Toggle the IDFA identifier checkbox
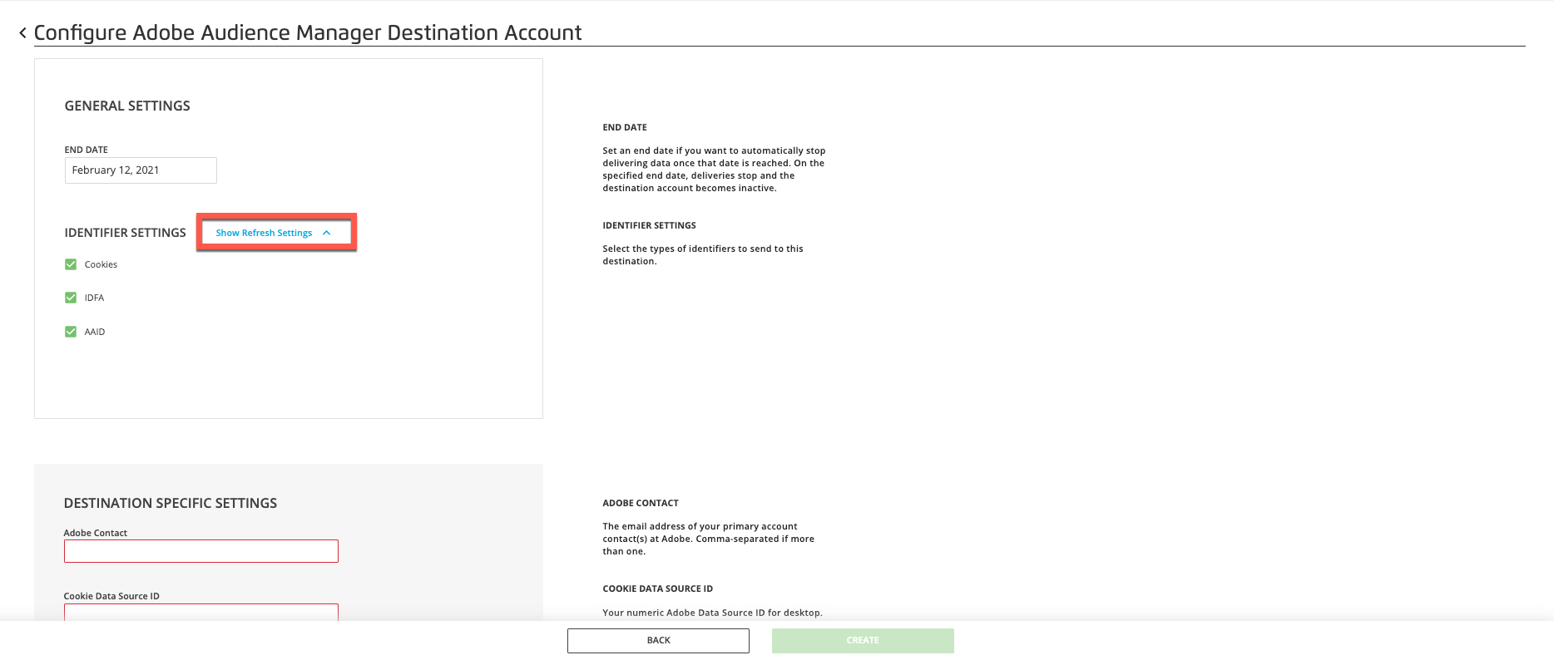 coord(71,298)
